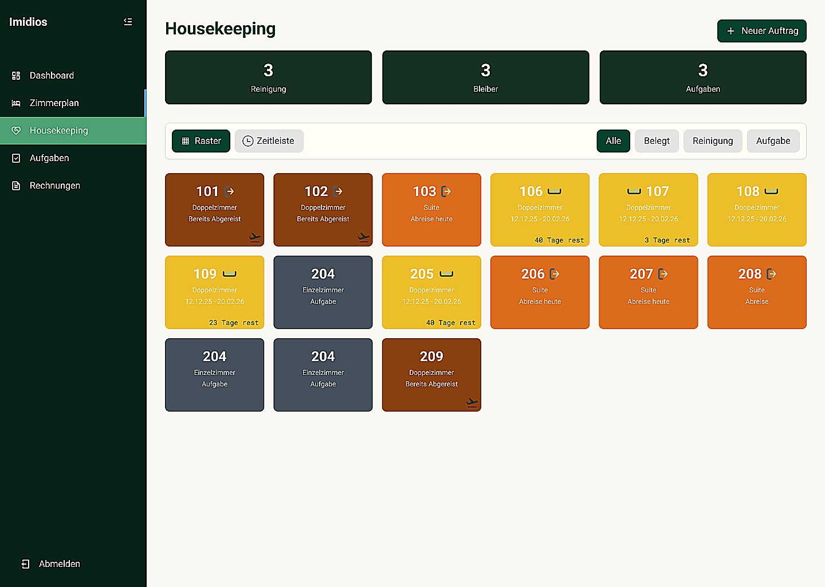This screenshot has width=825, height=587.
Task: Open the Aufgaben summary card showing 3
Action: [x=703, y=77]
